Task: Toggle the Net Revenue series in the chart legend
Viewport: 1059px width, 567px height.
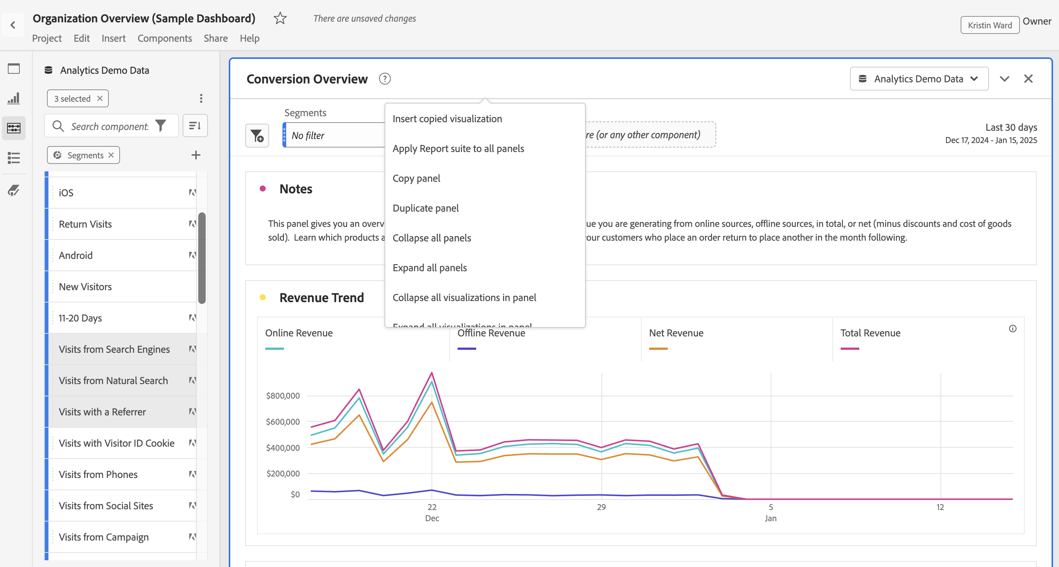Action: point(676,333)
